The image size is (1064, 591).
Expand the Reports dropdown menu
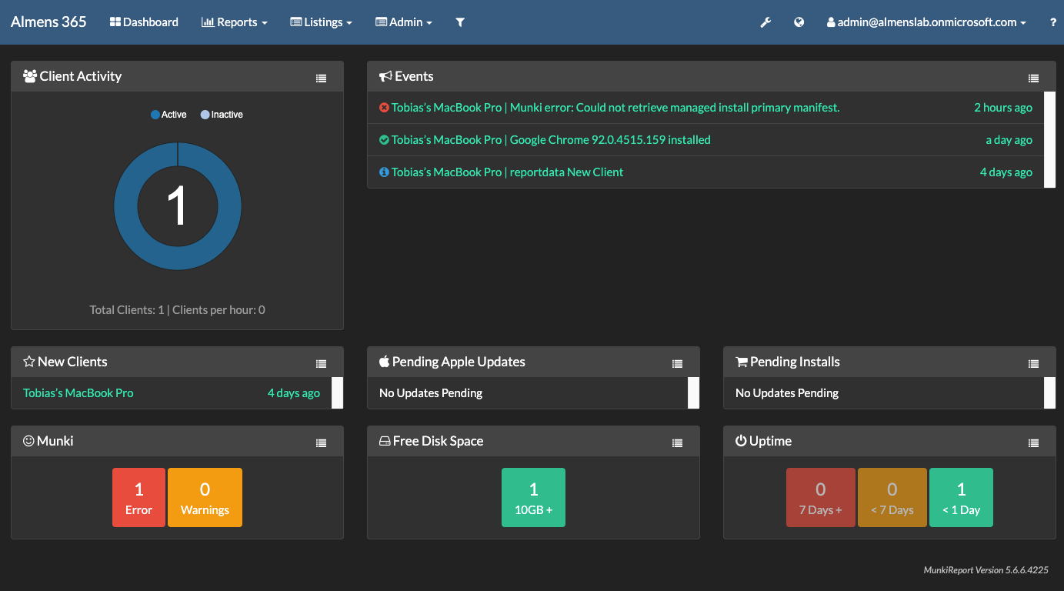click(x=235, y=22)
